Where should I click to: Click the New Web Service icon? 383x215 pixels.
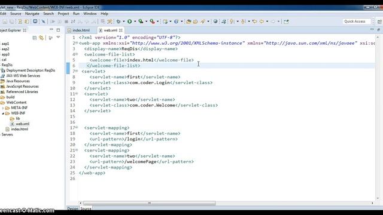[x=176, y=21]
